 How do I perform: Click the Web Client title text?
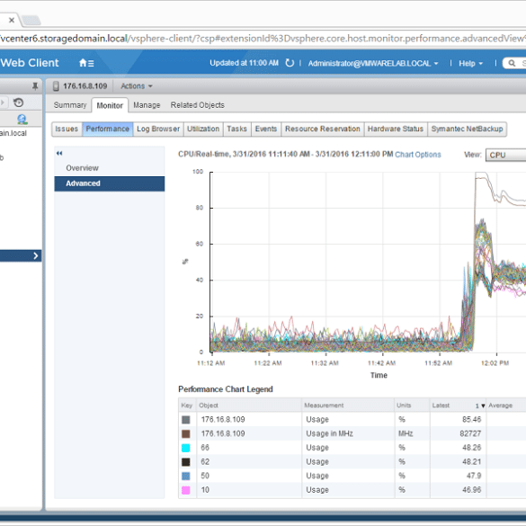coord(30,63)
